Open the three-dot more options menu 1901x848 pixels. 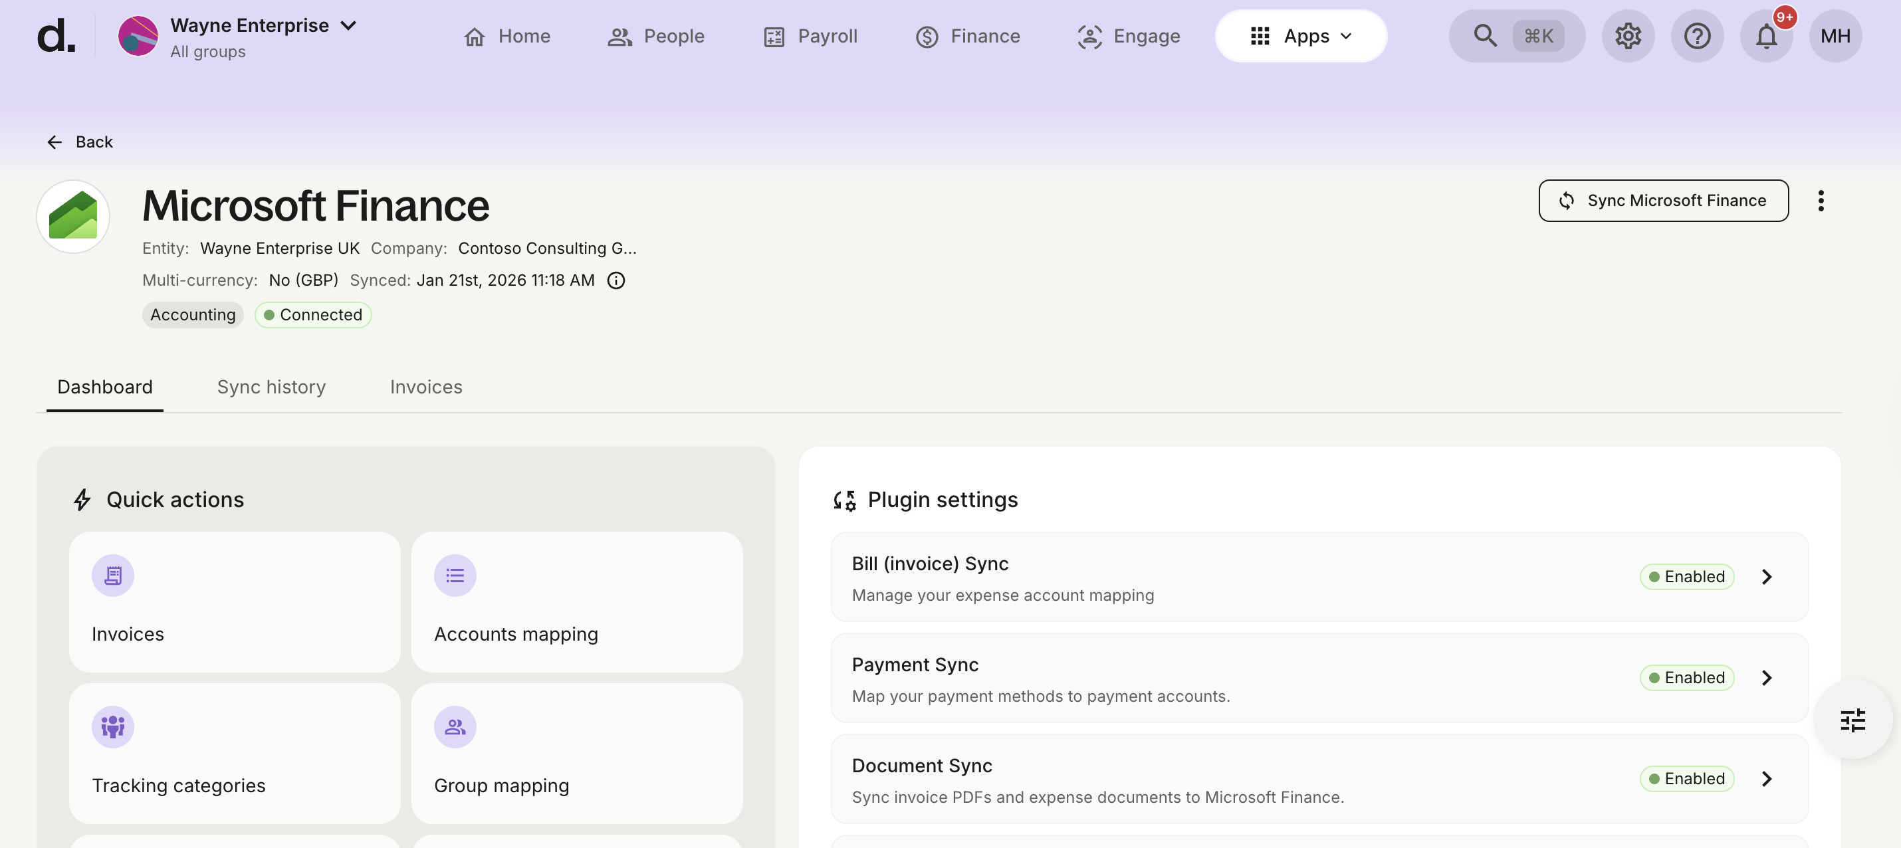coord(1821,201)
